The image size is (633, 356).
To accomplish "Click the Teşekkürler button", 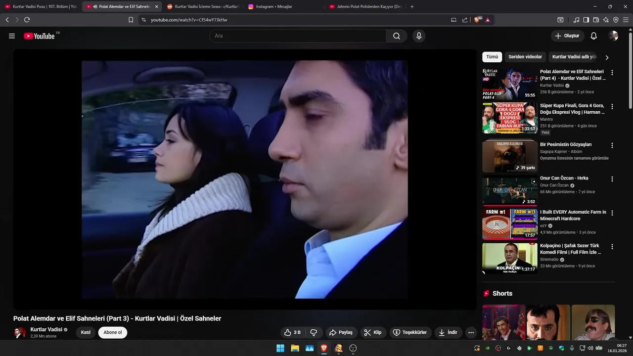I will [409, 332].
